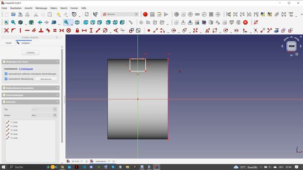Click the open file folder icon

coord(13,14)
